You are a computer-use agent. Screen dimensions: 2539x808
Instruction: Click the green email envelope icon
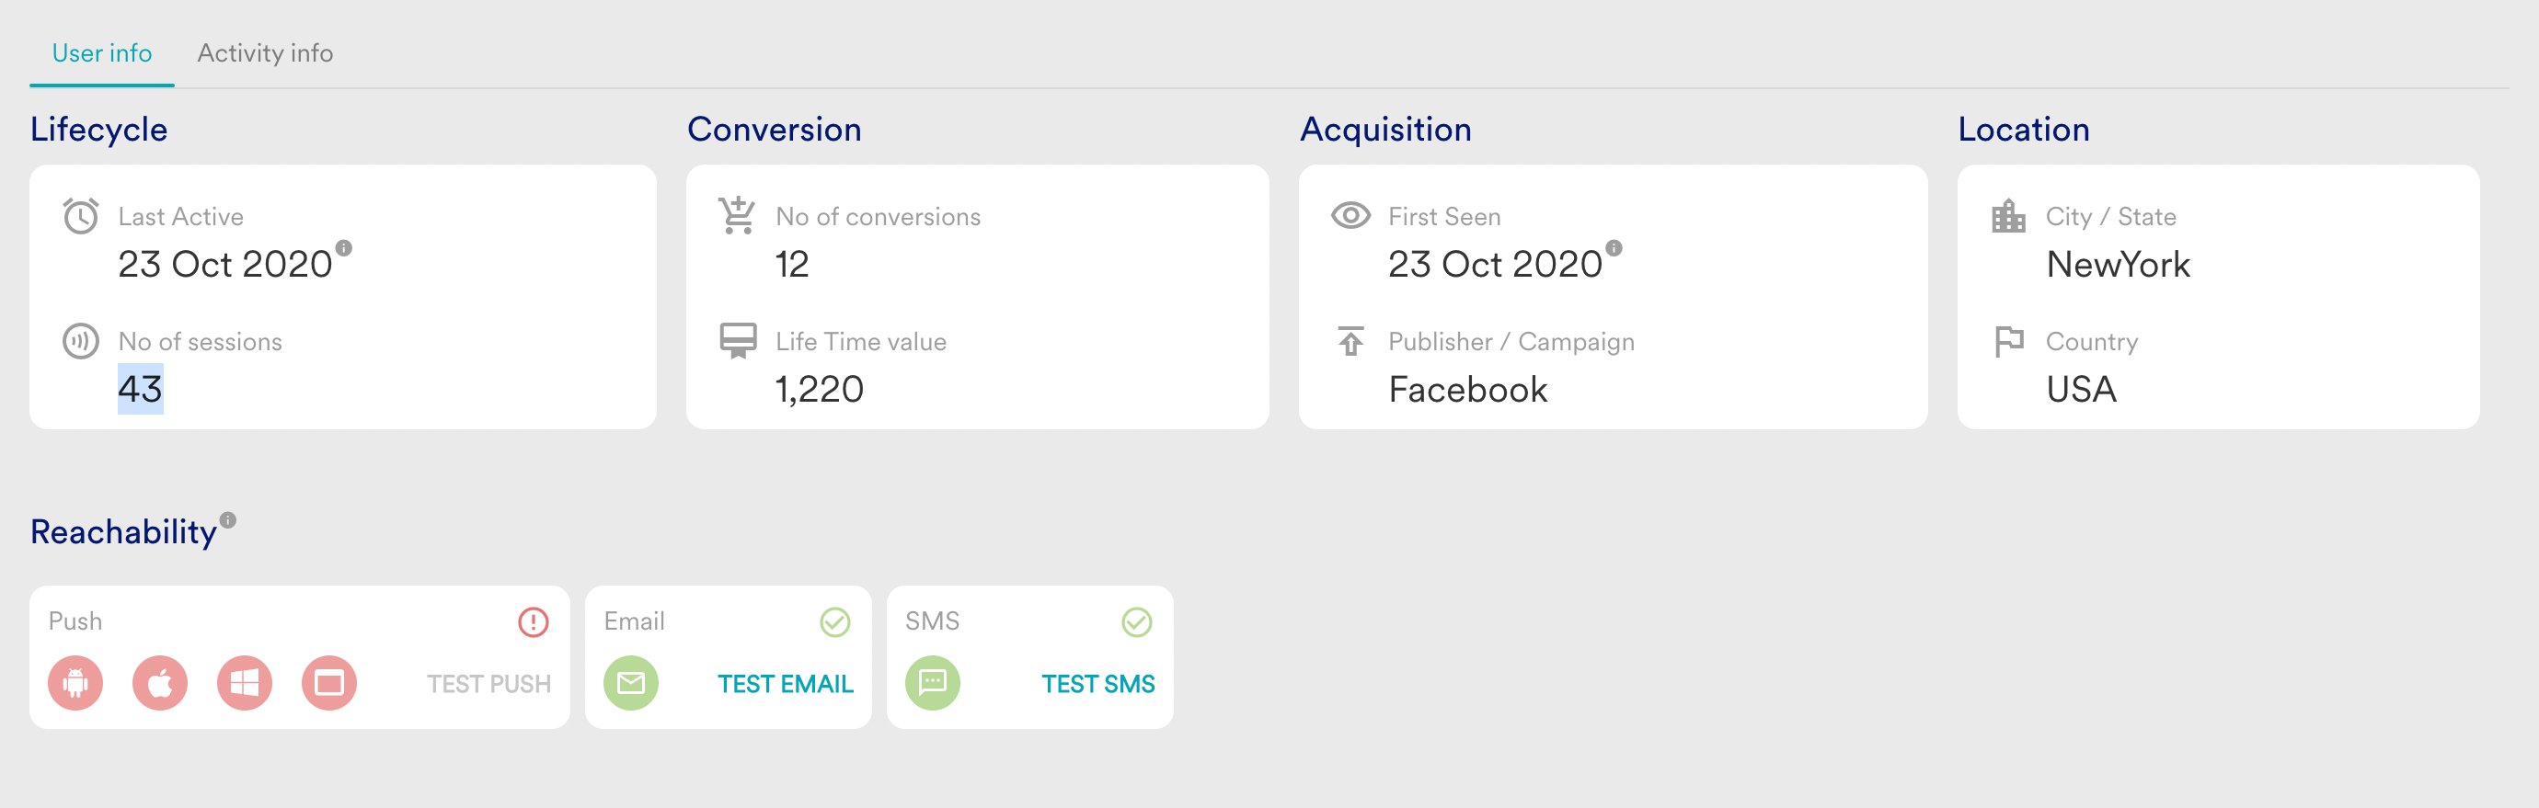coord(631,683)
